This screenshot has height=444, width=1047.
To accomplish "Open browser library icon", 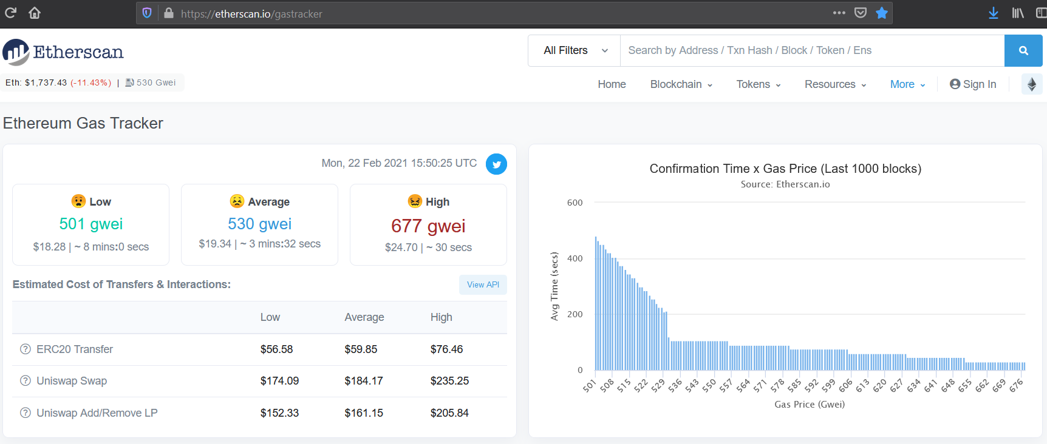I will pyautogui.click(x=1018, y=13).
